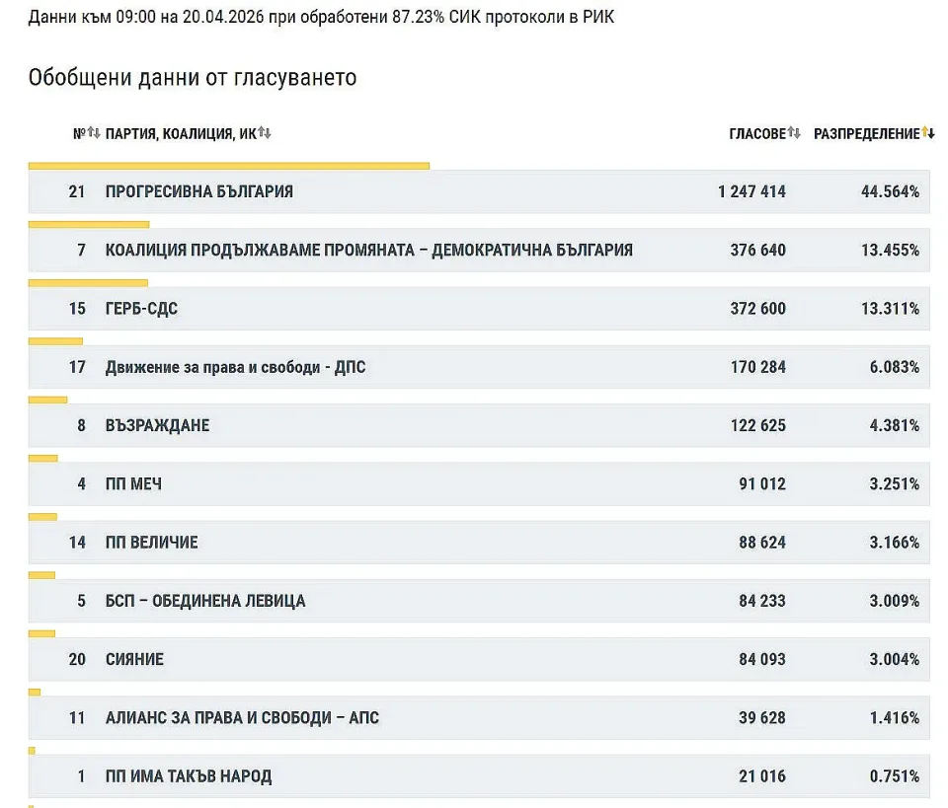Click БСП – ОБЕДИНЕНА ЛЕВИЦА entry

coord(205,601)
